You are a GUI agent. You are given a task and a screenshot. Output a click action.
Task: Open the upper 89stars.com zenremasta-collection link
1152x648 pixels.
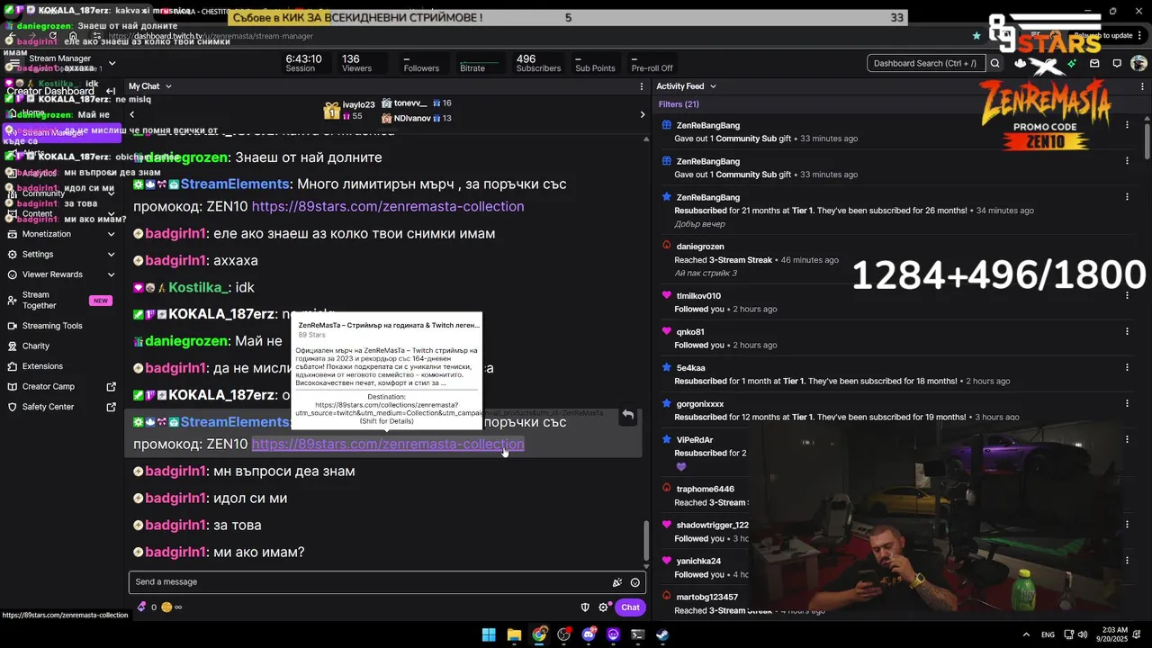pos(388,206)
